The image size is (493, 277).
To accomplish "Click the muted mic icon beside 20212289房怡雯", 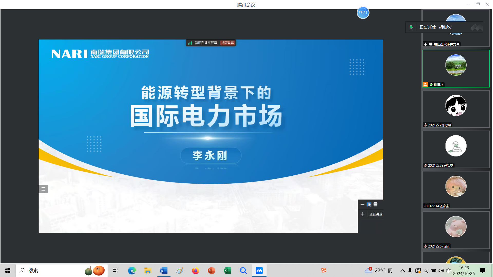I will (x=425, y=165).
